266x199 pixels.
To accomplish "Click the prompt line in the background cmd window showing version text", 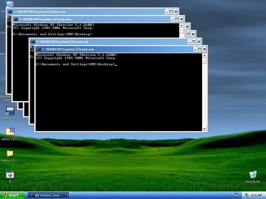I will tap(52, 34).
